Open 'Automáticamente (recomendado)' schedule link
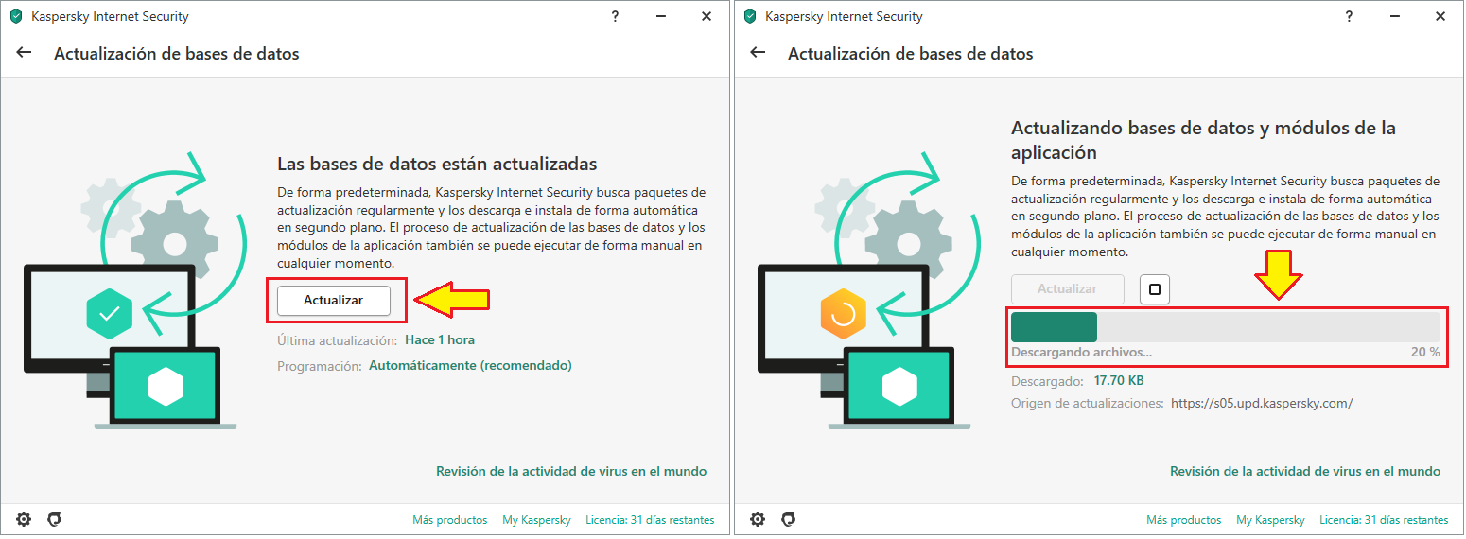Screen dimensions: 1466x539 pos(470,365)
